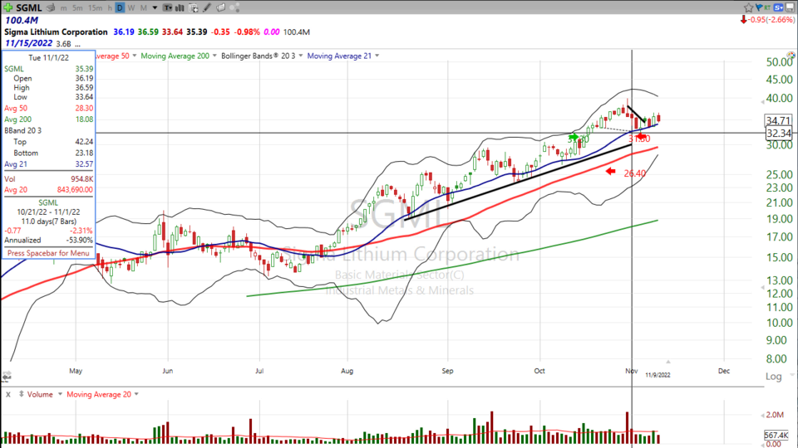Viewport: 798px width, 448px height.
Task: Select the Daily (D) timeframe
Action: (121, 7)
